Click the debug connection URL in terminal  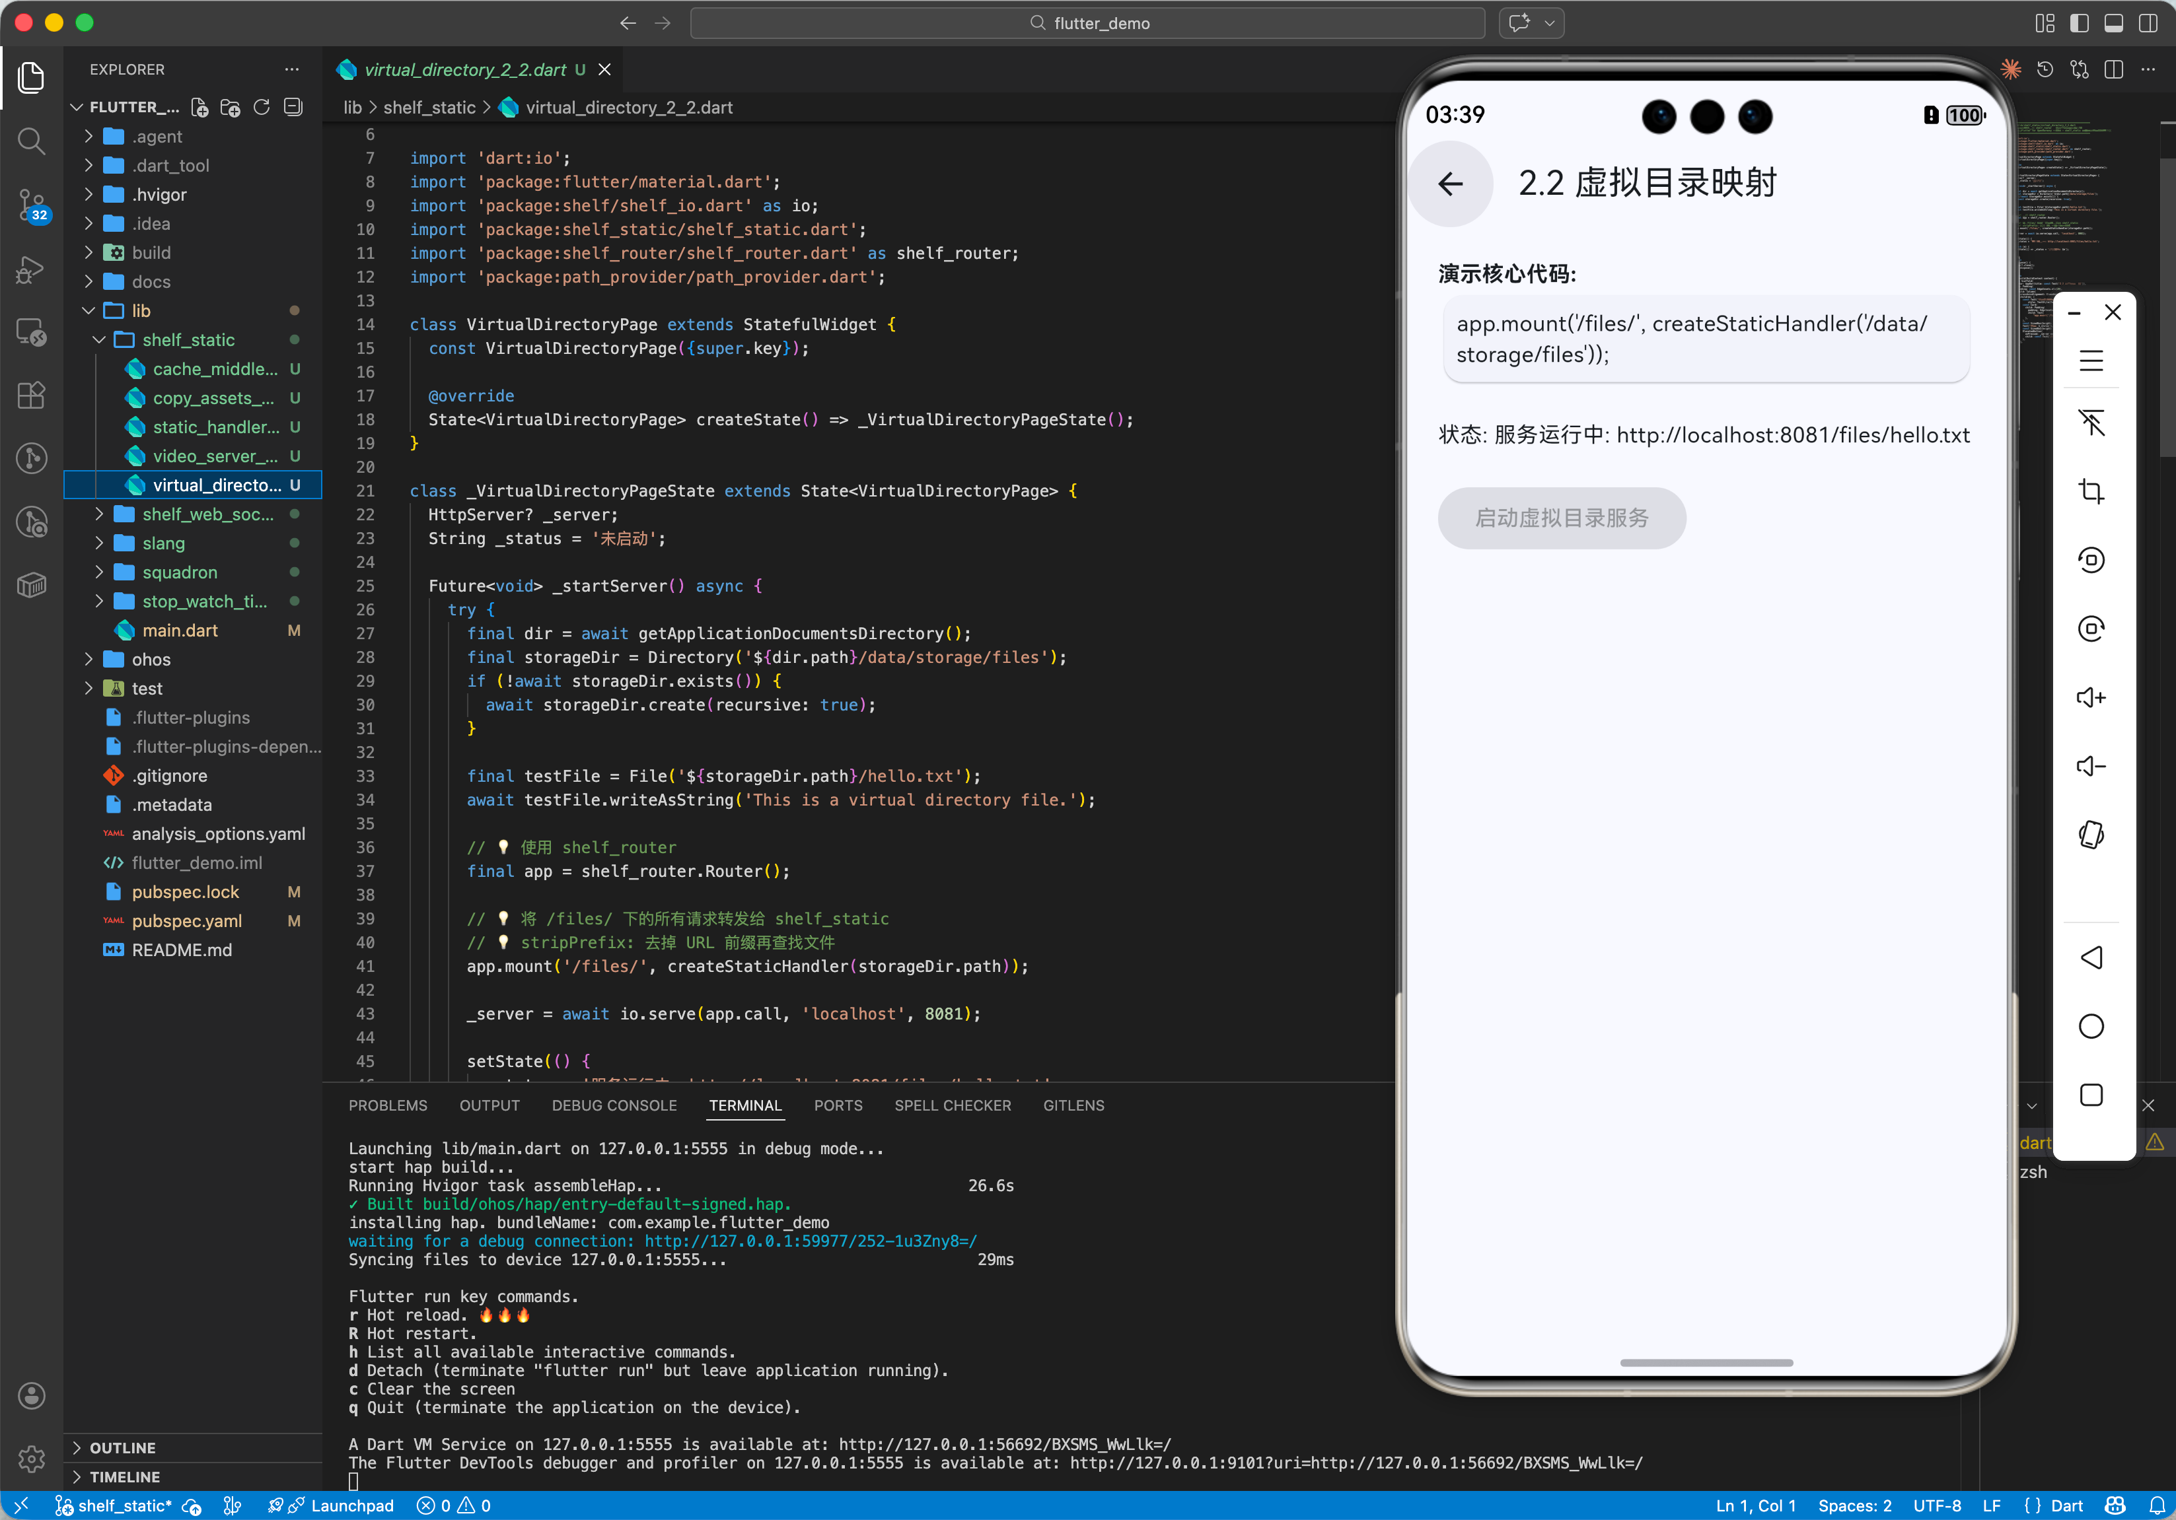point(811,1241)
